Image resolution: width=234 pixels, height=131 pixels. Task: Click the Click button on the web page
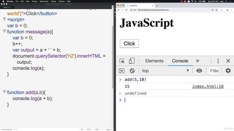(x=129, y=44)
